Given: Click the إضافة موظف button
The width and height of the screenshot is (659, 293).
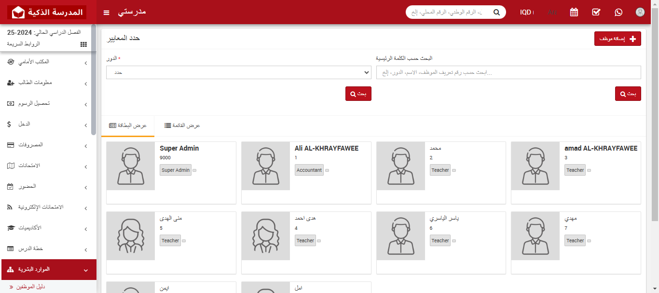Looking at the screenshot, I should coord(618,38).
